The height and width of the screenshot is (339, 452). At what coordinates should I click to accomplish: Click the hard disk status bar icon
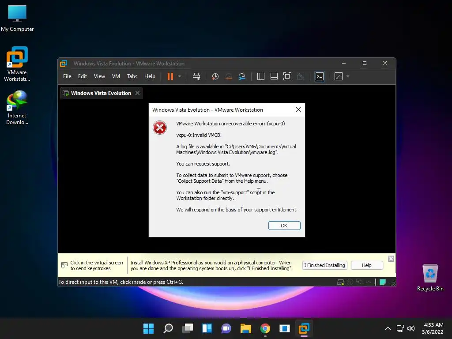[x=340, y=282]
